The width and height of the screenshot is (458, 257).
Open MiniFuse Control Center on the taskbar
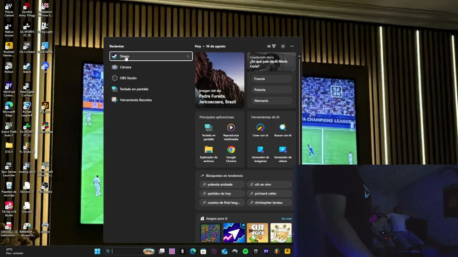click(x=266, y=251)
